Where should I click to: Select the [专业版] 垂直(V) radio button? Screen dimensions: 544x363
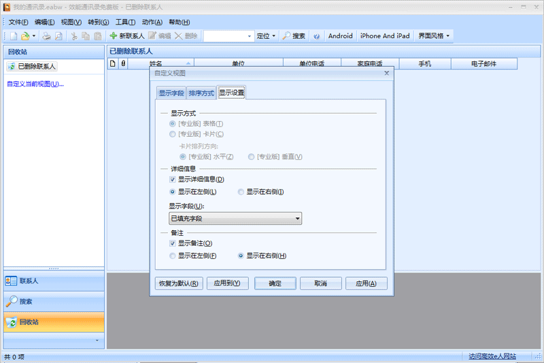[251, 157]
